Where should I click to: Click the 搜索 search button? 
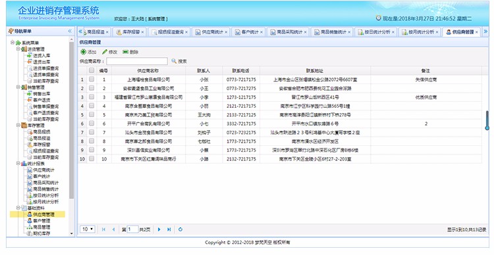coord(179,61)
